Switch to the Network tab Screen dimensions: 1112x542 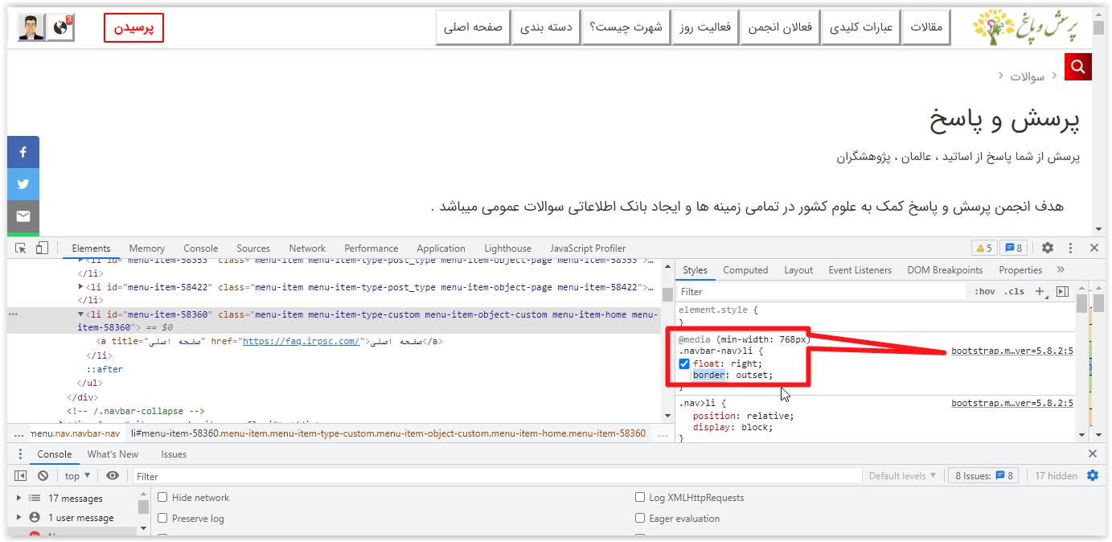[307, 248]
